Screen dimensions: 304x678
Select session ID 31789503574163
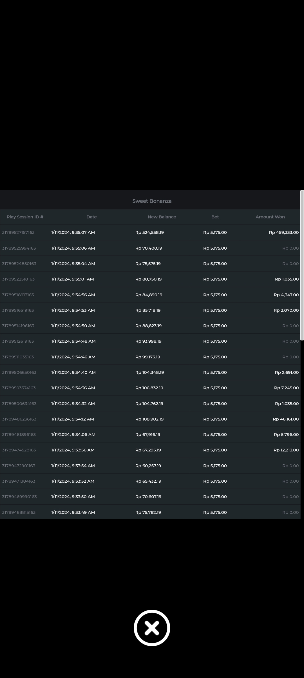tap(19, 388)
